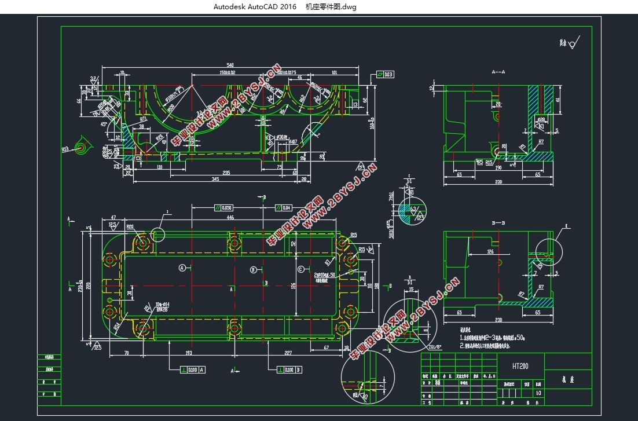Click the A—A section view label
The image size is (638, 421).
pos(498,72)
